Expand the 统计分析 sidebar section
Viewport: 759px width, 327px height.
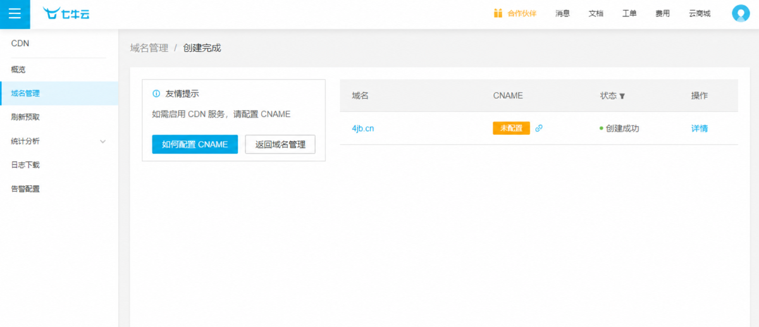tap(59, 141)
